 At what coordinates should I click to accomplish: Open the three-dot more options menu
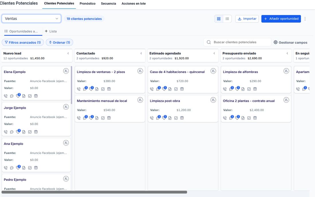pyautogui.click(x=305, y=19)
